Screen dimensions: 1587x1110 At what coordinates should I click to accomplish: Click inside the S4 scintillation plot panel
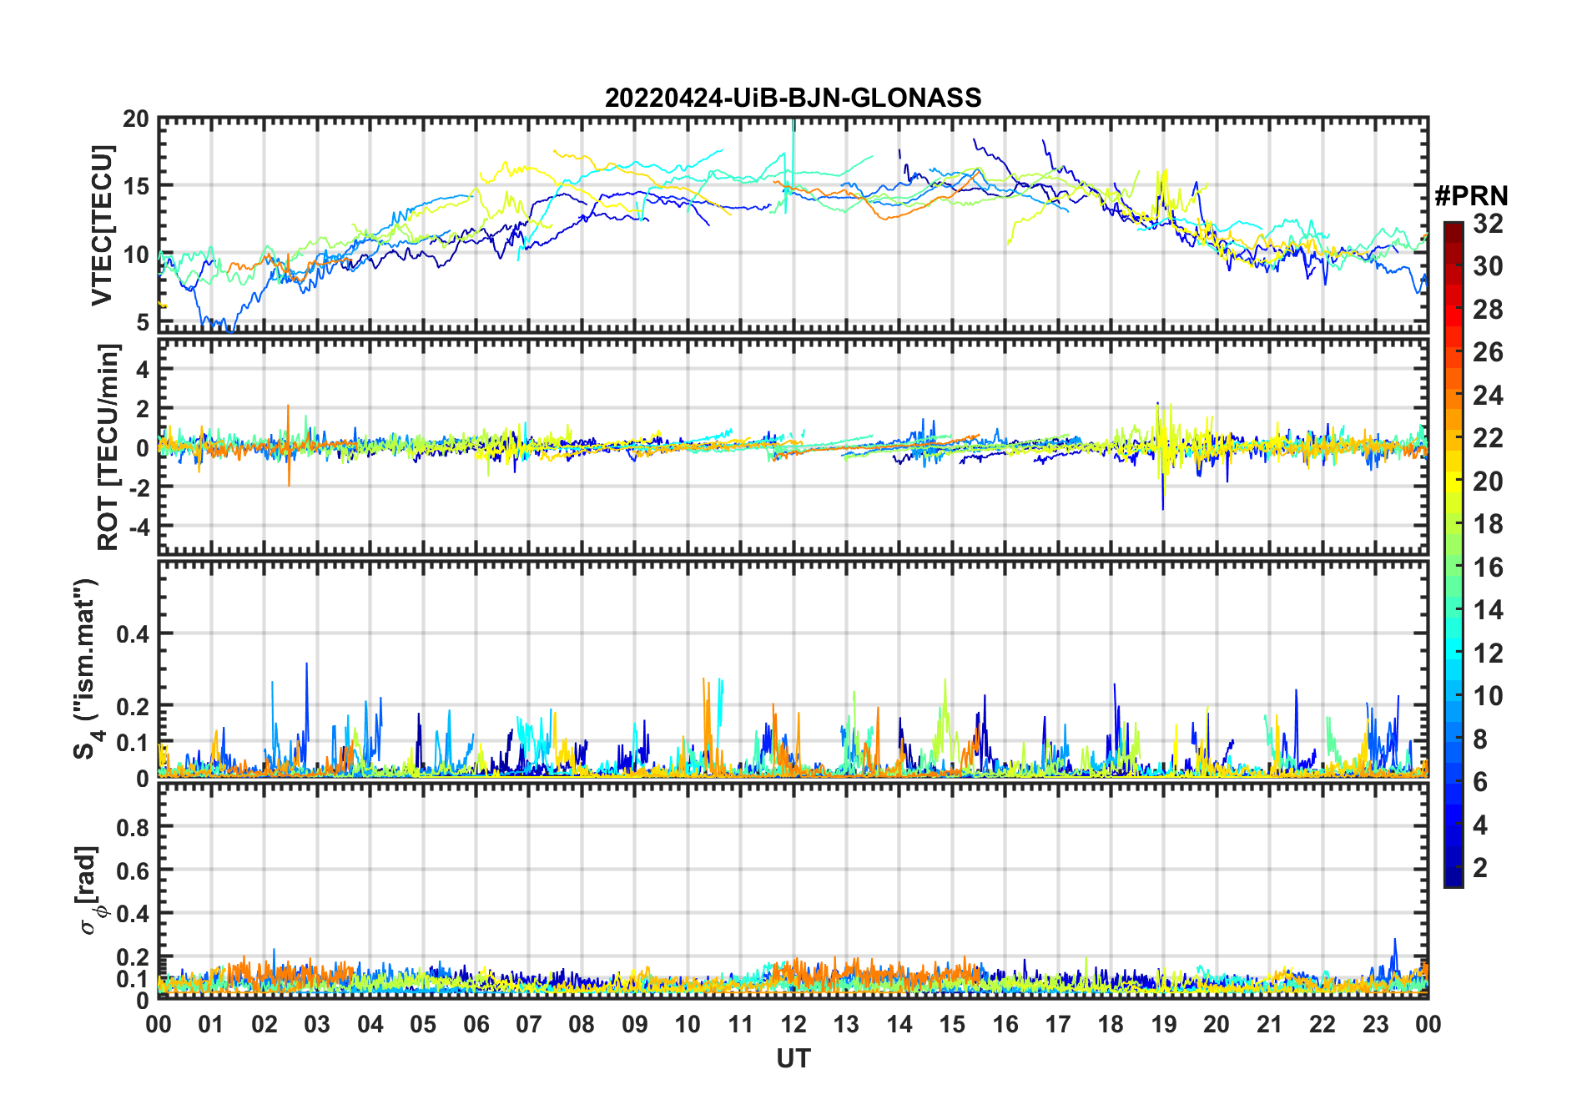(793, 669)
